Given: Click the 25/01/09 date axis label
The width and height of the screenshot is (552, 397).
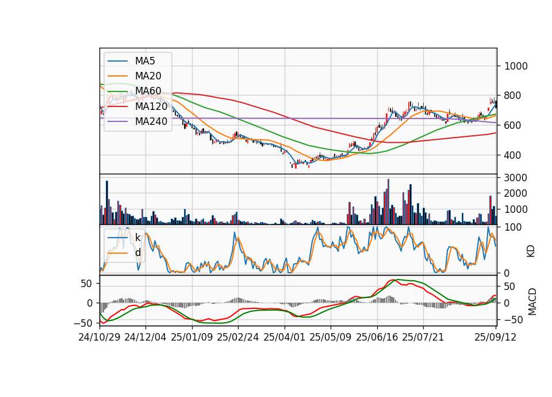Looking at the screenshot, I should tap(192, 337).
